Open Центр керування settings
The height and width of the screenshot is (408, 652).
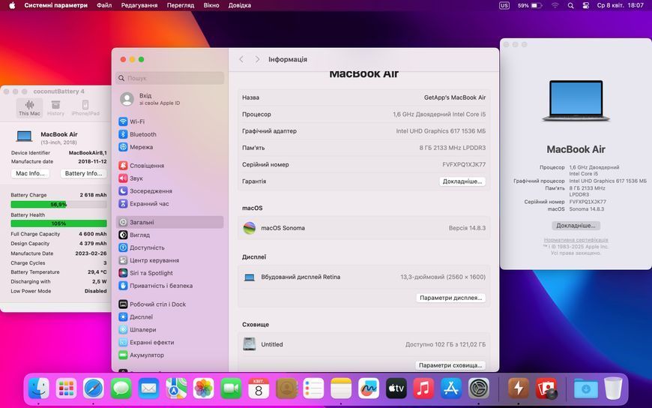point(169,260)
